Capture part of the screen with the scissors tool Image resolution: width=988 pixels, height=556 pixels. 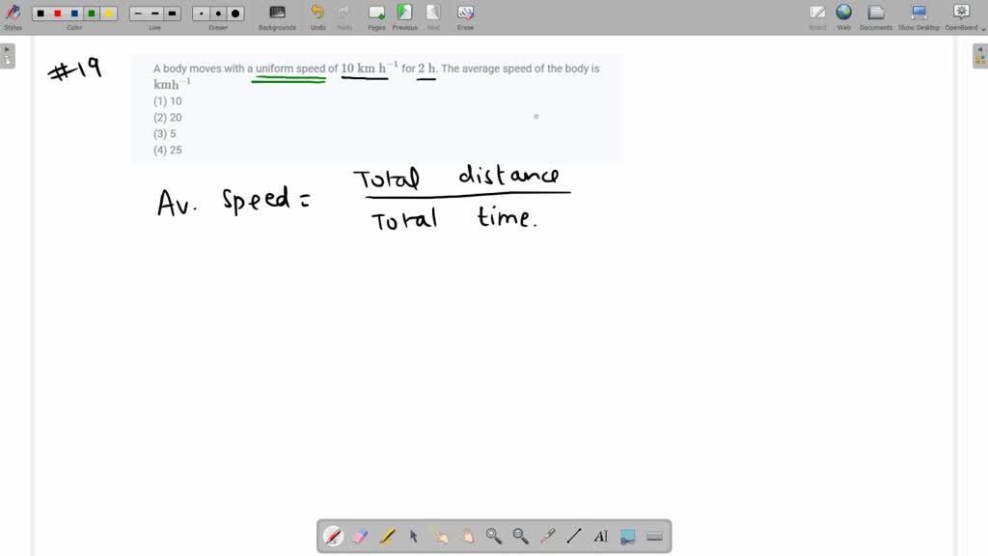coord(628,536)
